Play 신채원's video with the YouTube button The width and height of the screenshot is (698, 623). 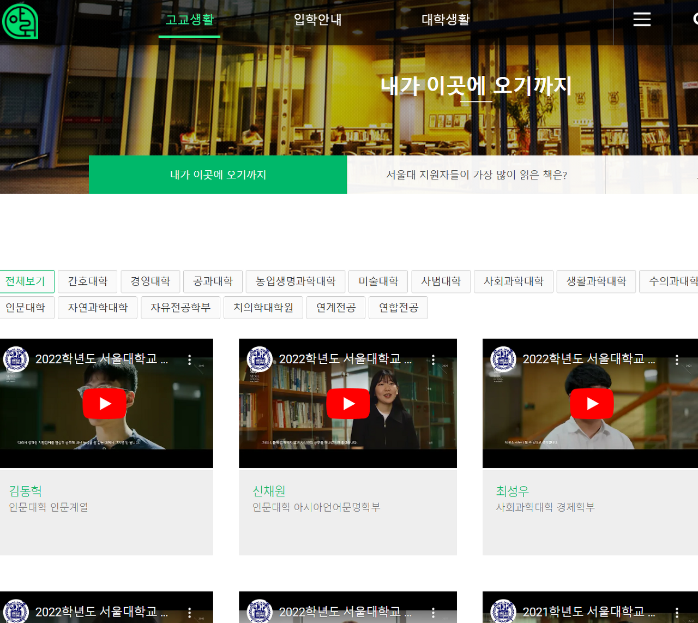pos(348,403)
